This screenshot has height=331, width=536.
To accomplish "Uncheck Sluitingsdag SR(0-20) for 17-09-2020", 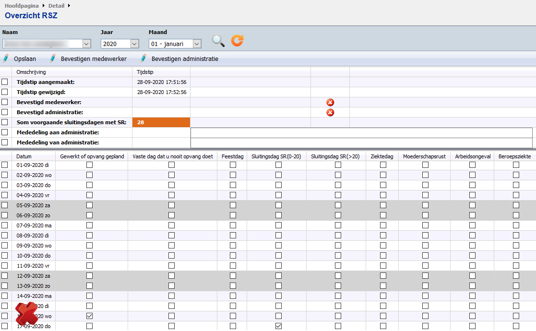I will (278, 326).
